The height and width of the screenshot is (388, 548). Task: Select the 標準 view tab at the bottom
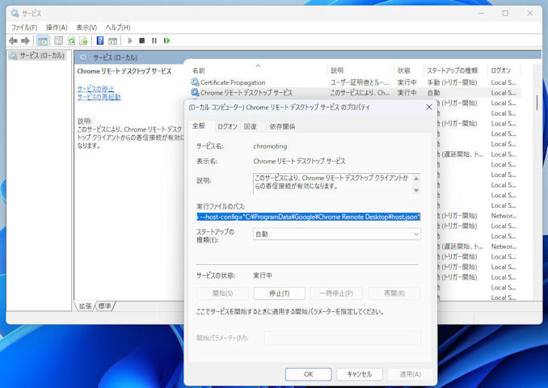pyautogui.click(x=104, y=306)
